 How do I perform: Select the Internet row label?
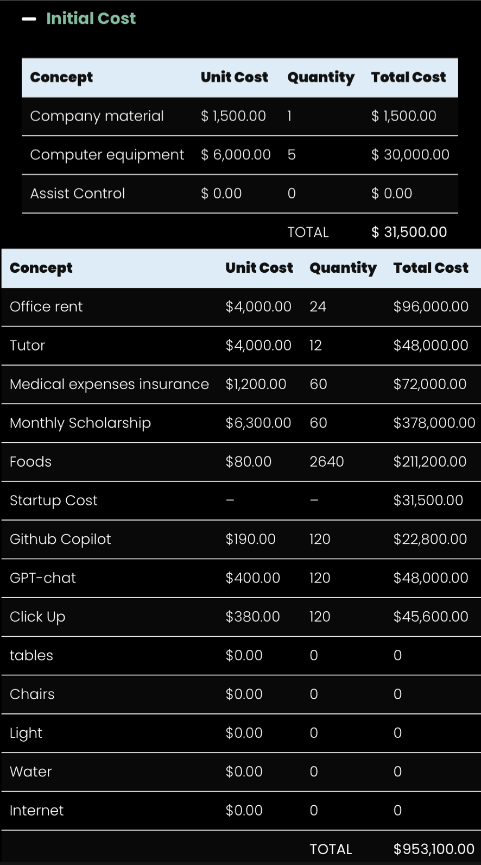36,811
